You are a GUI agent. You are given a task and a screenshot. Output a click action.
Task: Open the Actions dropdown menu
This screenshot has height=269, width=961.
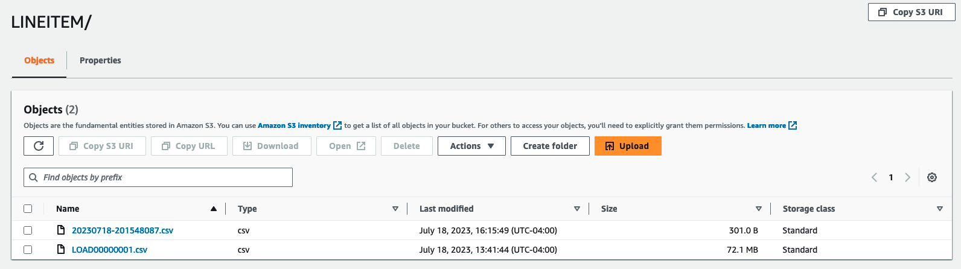click(471, 146)
